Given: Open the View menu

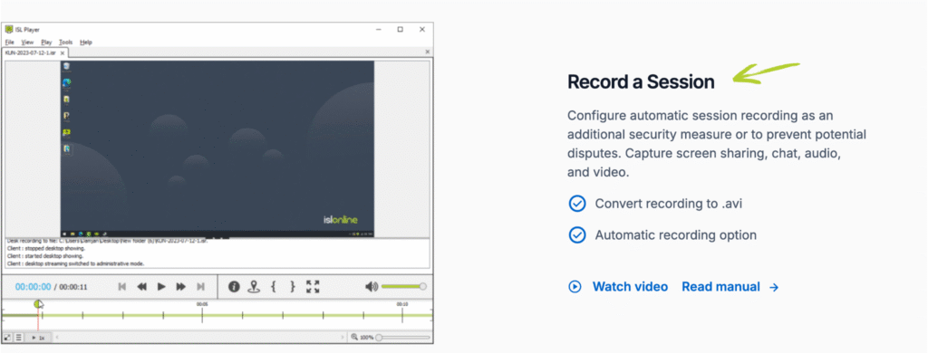Looking at the screenshot, I should 28,43.
